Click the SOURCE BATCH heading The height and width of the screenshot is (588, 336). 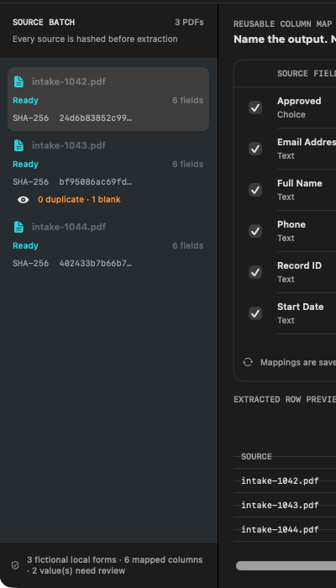coord(44,23)
